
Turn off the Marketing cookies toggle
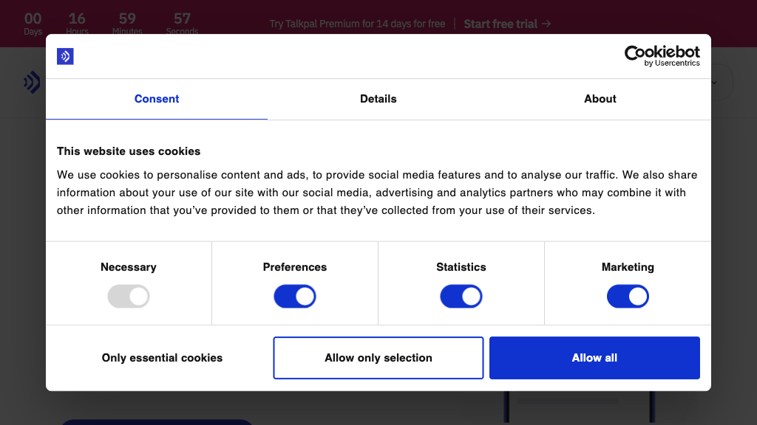pos(628,296)
